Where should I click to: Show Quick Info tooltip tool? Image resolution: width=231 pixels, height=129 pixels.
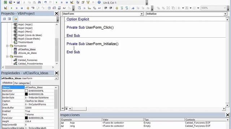tap(89, 8)
